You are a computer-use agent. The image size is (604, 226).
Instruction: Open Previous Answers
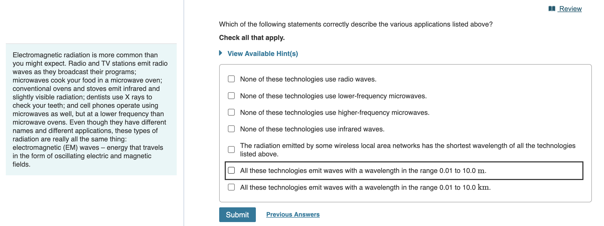tap(293, 214)
